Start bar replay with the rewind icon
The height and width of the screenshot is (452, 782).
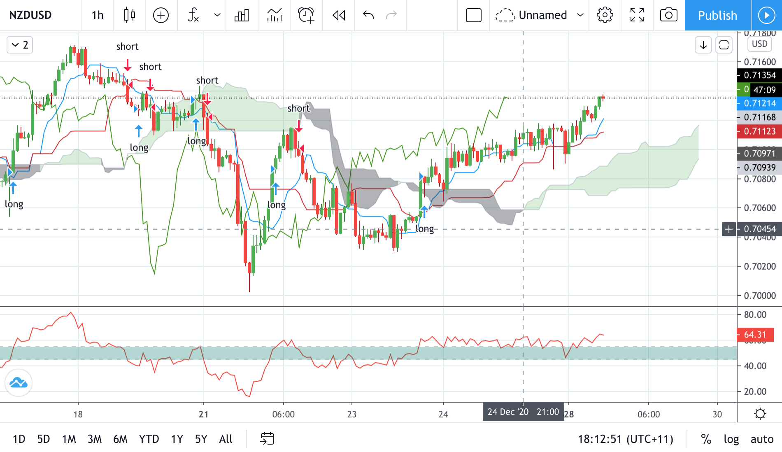pyautogui.click(x=339, y=15)
